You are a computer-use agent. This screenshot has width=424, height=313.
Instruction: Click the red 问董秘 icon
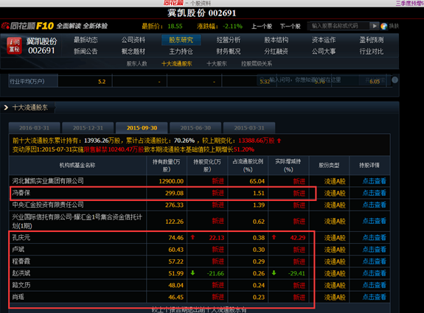click(14, 46)
